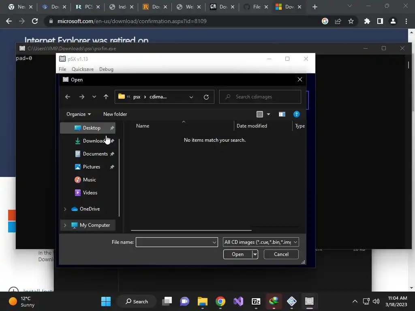This screenshot has height=311, width=415.
Task: Open view options dropdown arrow
Action: click(268, 114)
